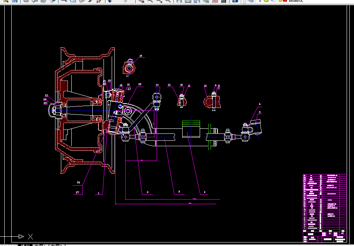Switch to the 布局1 layout tab
This screenshot has height=246, width=354.
point(41,245)
